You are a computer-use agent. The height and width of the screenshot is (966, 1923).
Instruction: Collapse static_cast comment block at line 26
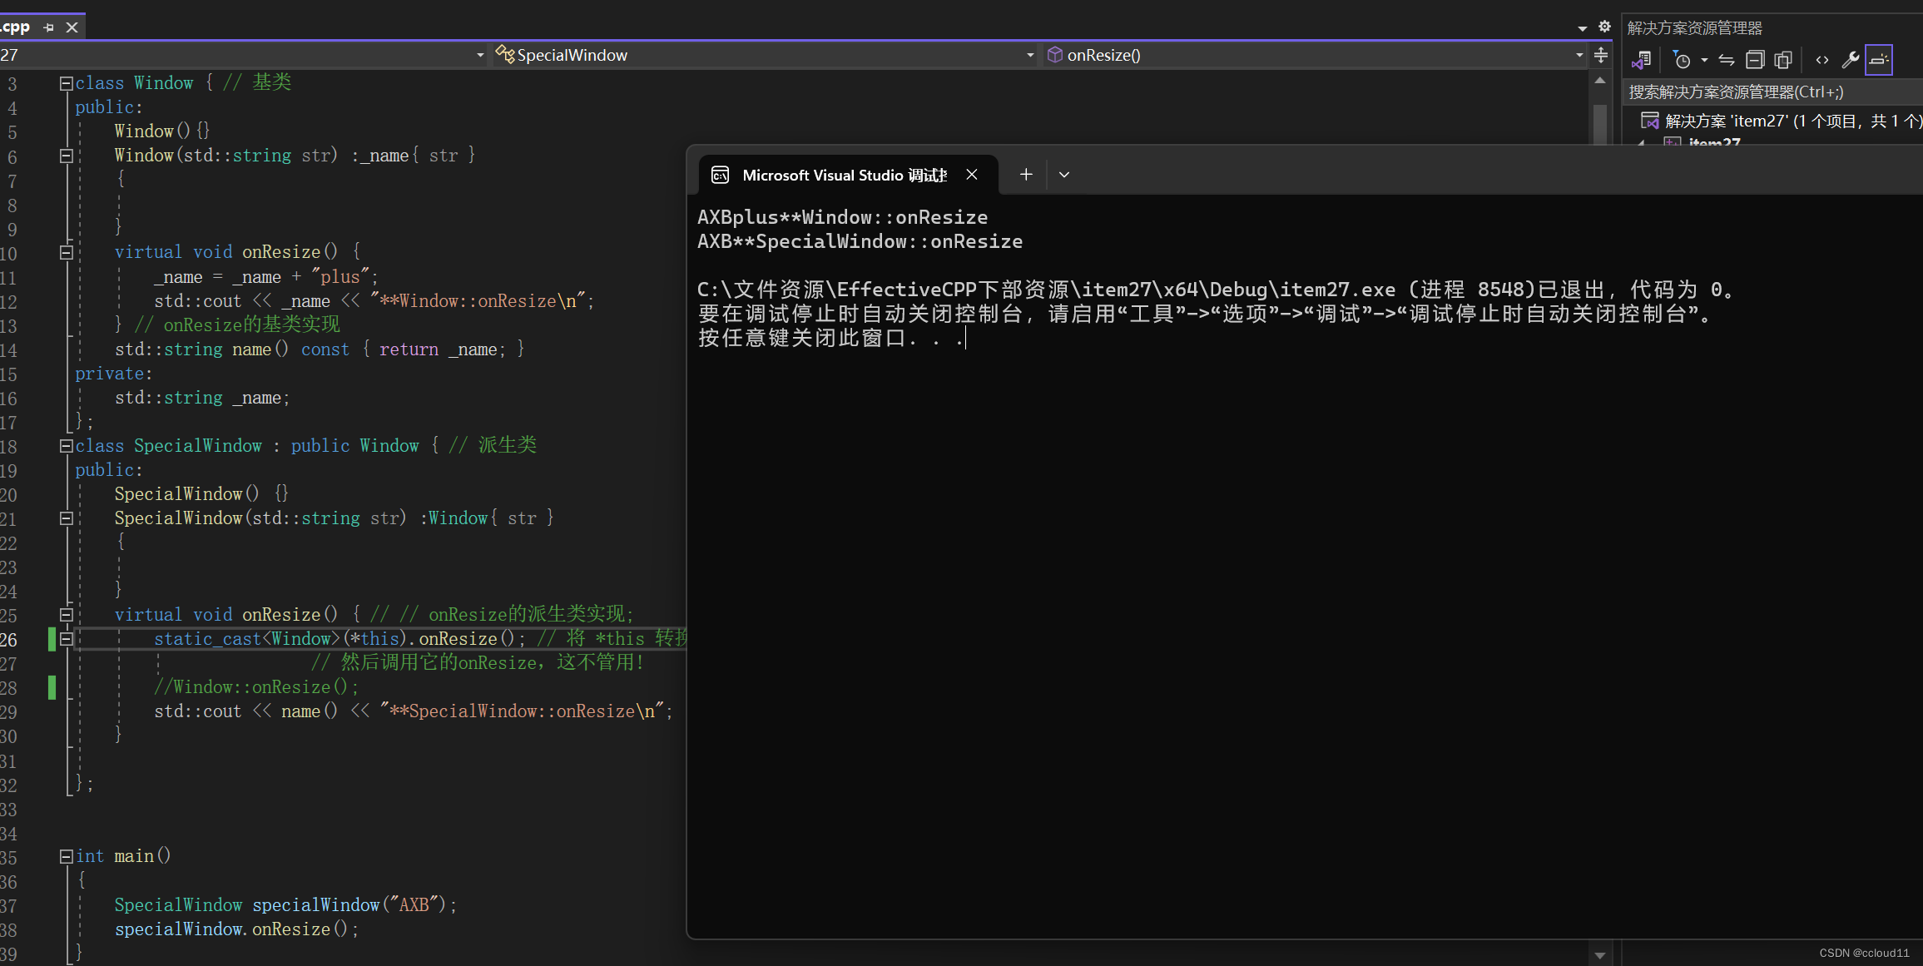(x=66, y=639)
